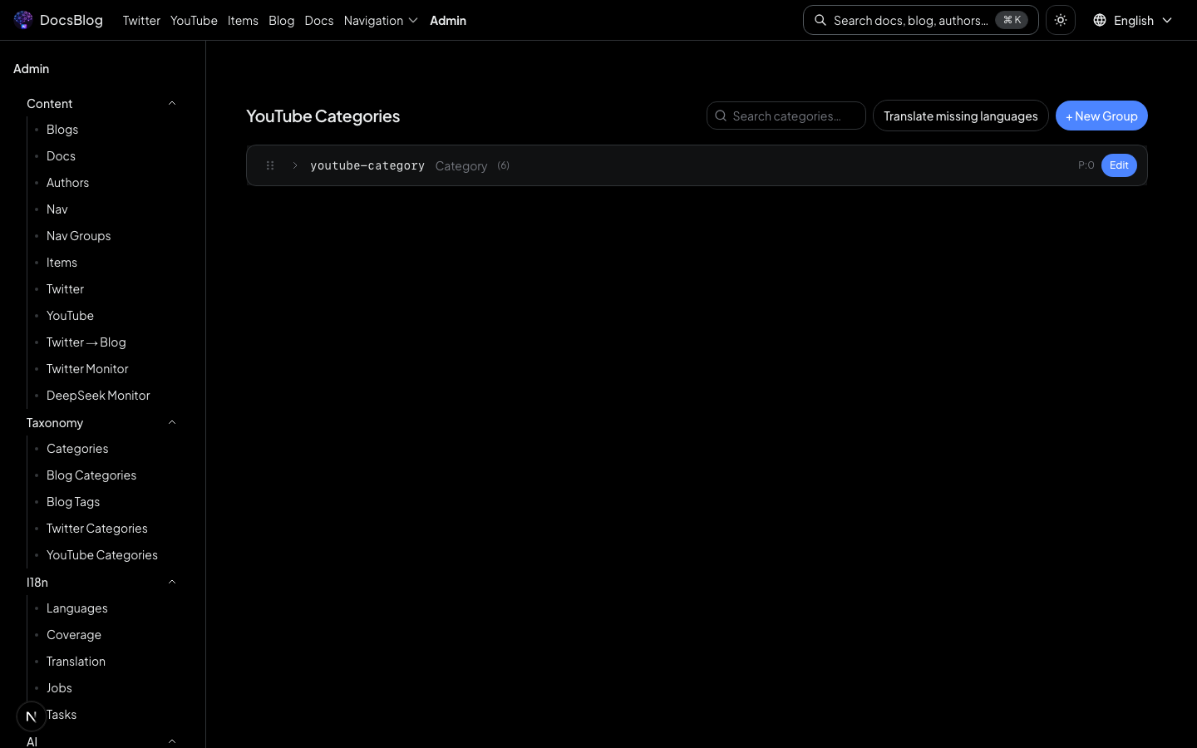Click the New Group button

pos(1101,116)
